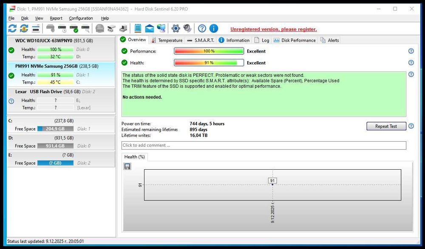
Task: Click the computer with drive toolbar icon
Action: pos(123,28)
